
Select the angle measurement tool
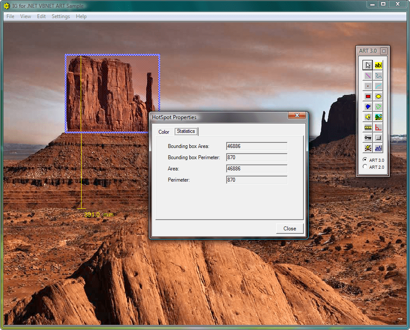click(378, 127)
